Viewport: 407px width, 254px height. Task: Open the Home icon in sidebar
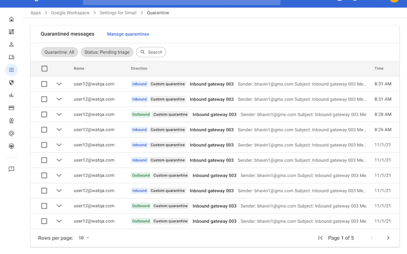coord(11,19)
